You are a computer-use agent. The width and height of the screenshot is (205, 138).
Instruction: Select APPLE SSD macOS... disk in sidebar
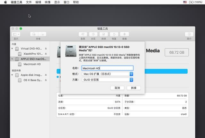(30, 59)
